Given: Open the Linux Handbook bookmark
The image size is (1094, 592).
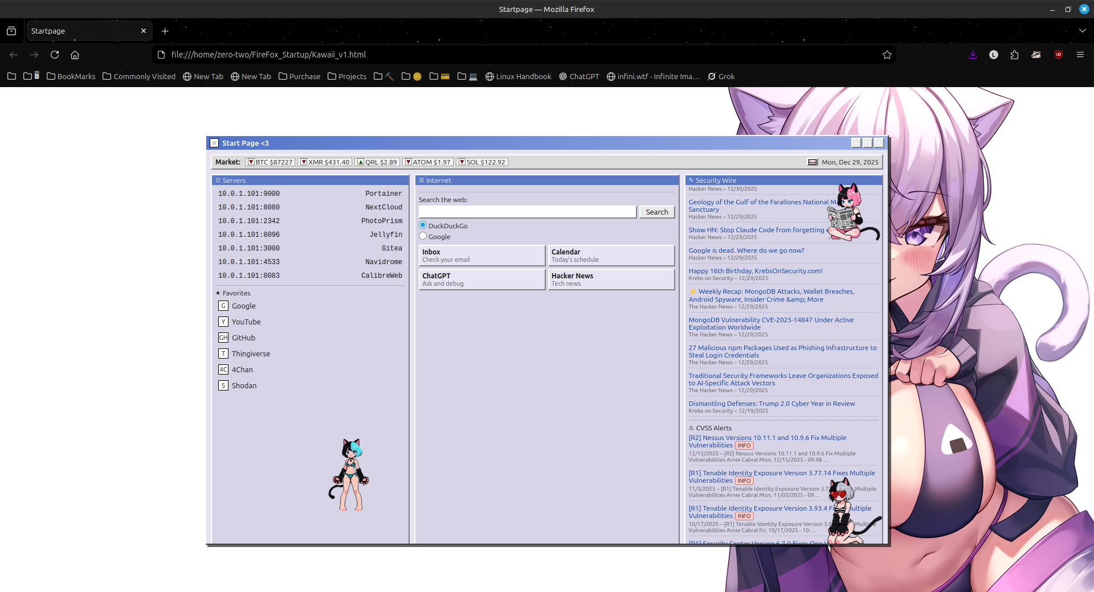Looking at the screenshot, I should click(x=518, y=76).
